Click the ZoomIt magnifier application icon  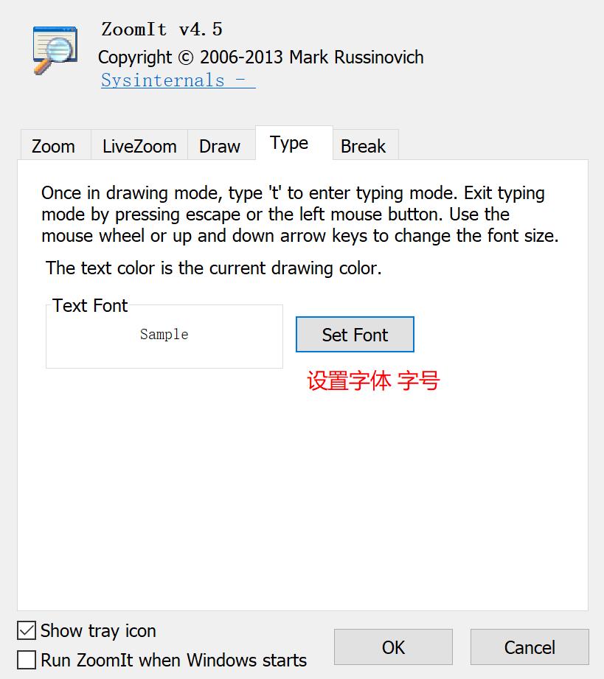coord(55,50)
